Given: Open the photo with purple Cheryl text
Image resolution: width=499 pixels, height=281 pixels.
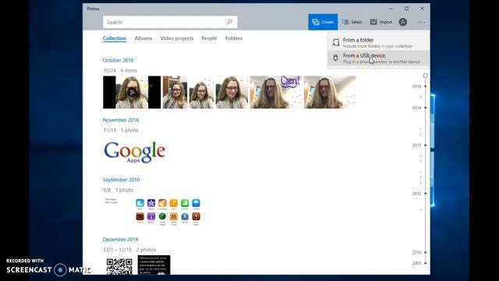Looking at the screenshot, I should coord(275,92).
